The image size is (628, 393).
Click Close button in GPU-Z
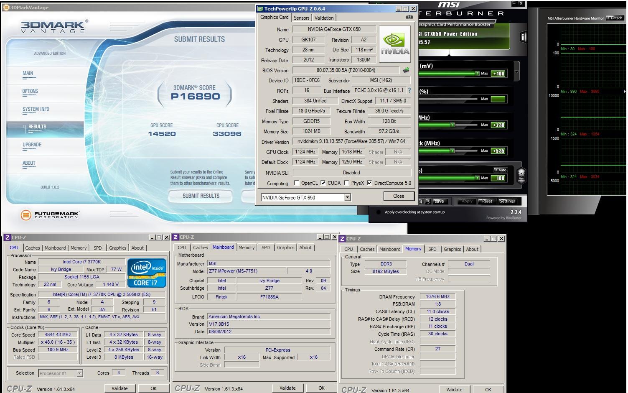coord(399,196)
